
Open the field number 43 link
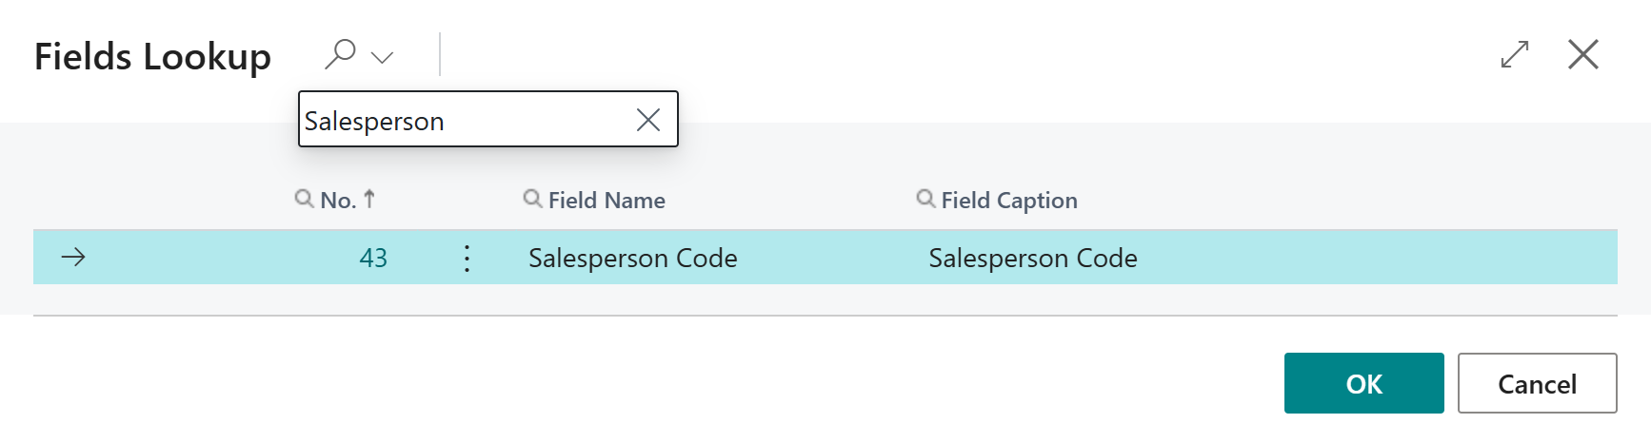pyautogui.click(x=373, y=259)
